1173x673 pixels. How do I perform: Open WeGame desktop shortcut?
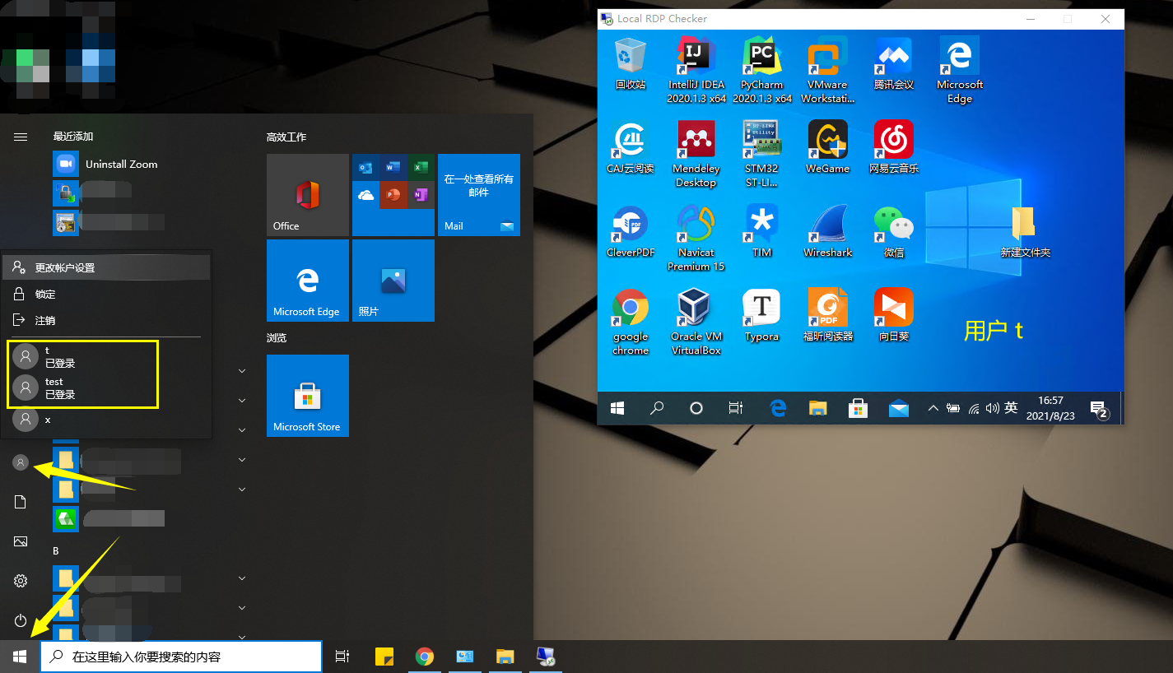pyautogui.click(x=827, y=148)
